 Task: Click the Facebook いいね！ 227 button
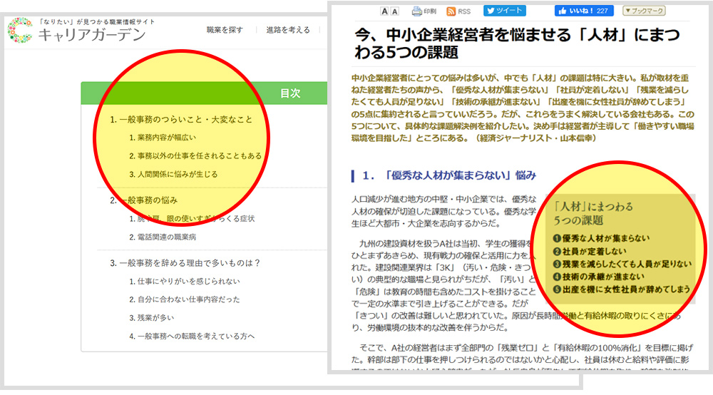coord(584,11)
